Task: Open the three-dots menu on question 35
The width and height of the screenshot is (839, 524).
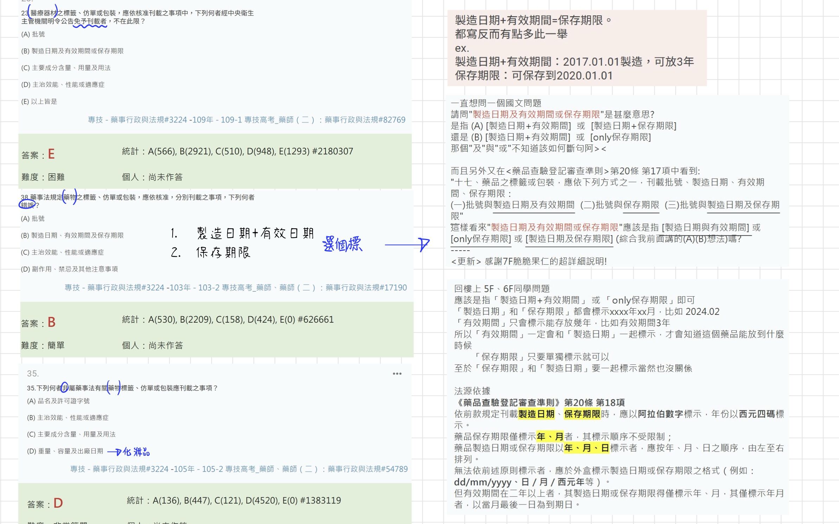Action: [x=397, y=374]
